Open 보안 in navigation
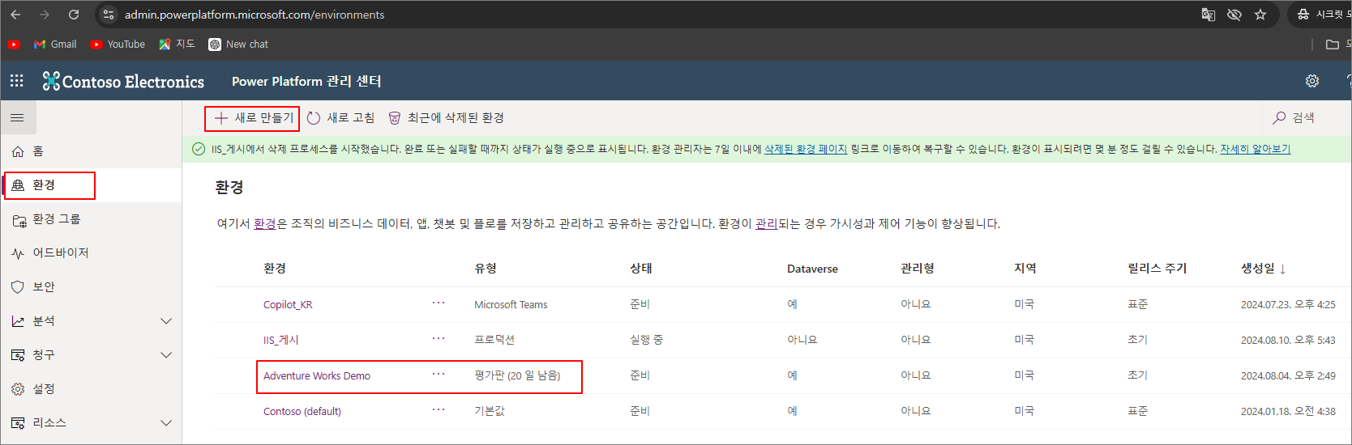The width and height of the screenshot is (1352, 445). coord(91,287)
